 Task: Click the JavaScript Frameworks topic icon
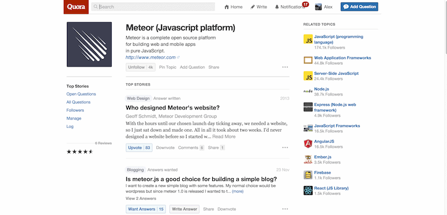tap(308, 128)
